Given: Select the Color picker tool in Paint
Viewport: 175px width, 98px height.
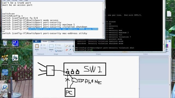Looking at the screenshot, I should pos(70,50).
